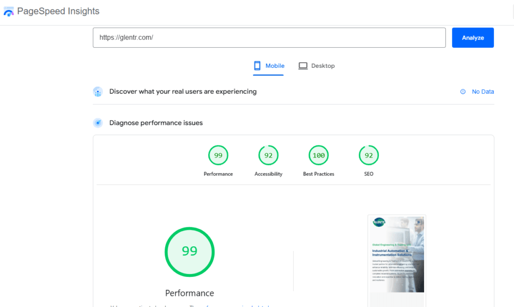The image size is (514, 307).
Task: Click the Analyze button
Action: coord(472,37)
